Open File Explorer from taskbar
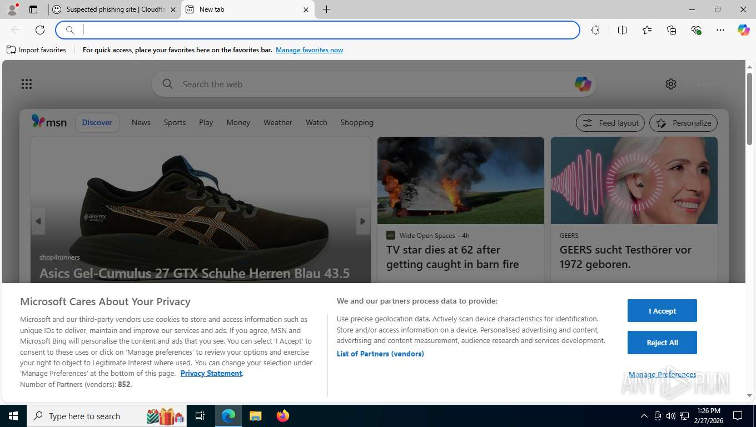This screenshot has width=756, height=427. [x=255, y=416]
